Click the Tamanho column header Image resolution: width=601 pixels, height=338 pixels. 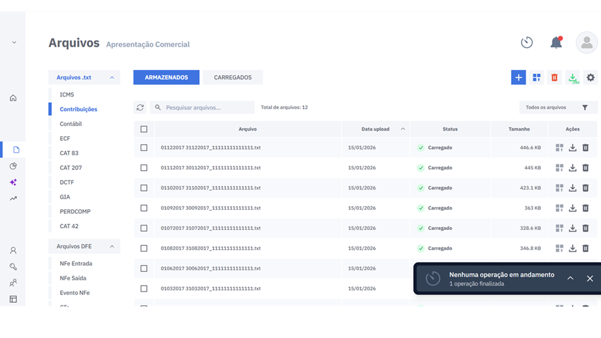pos(519,129)
